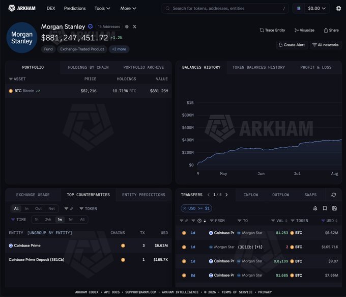Click the Create Alert button
Screen dimensions: 346x297
pyautogui.click(x=292, y=45)
